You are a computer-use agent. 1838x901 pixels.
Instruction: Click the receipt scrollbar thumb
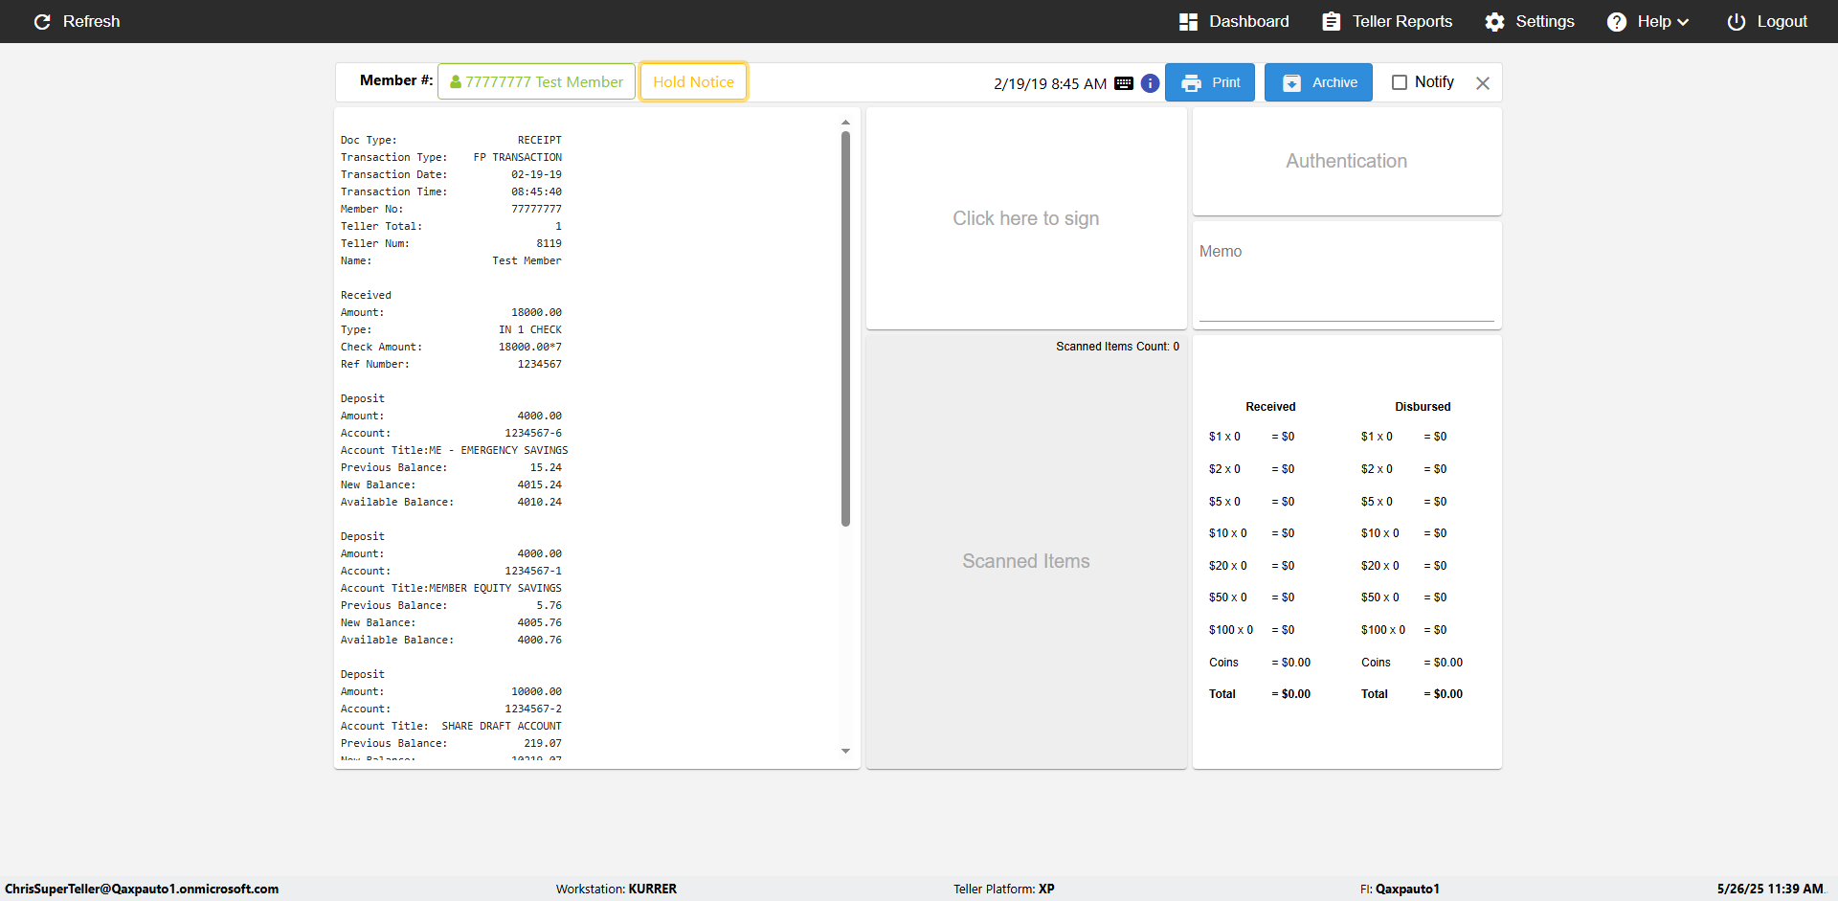click(x=845, y=328)
